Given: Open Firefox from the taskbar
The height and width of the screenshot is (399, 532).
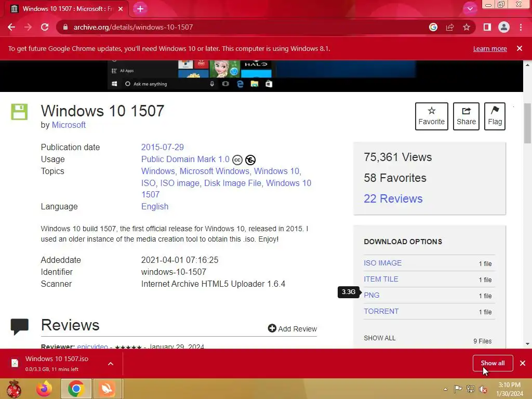Looking at the screenshot, I should tap(44, 389).
